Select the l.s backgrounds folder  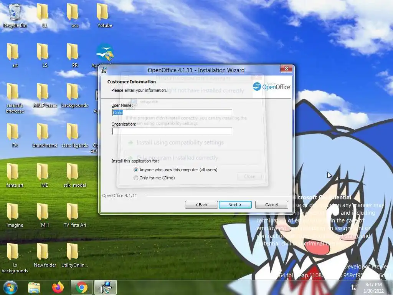pyautogui.click(x=15, y=258)
